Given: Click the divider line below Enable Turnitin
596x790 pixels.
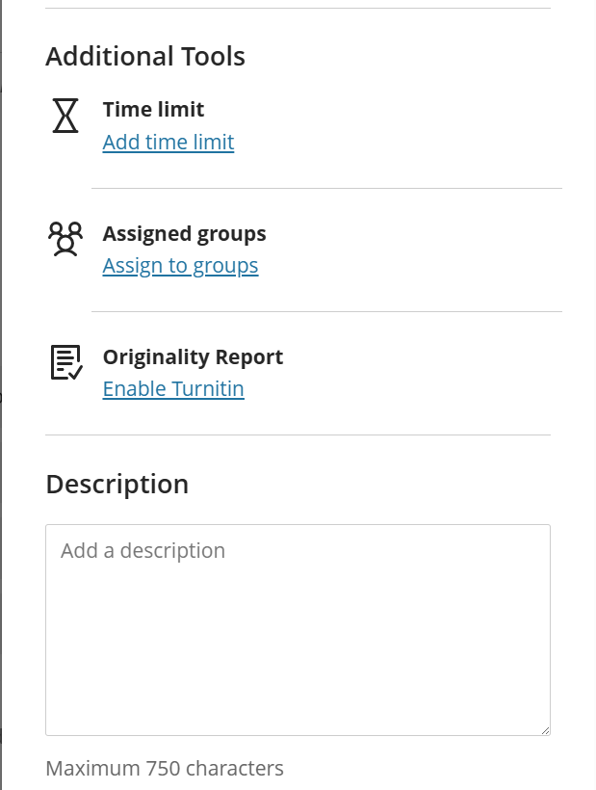Looking at the screenshot, I should [x=298, y=434].
